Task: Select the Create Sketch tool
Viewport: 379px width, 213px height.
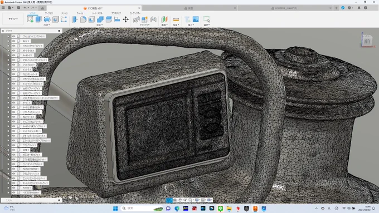Action: 30,19
